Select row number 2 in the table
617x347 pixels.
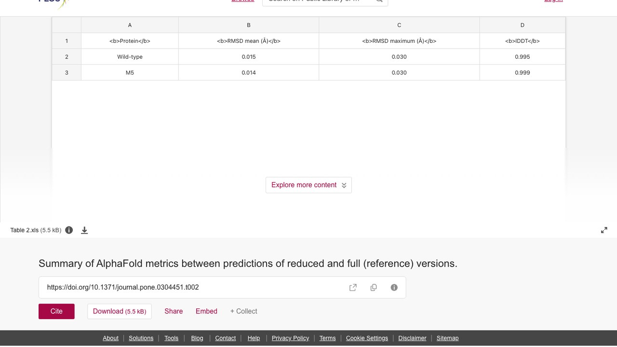tap(67, 57)
